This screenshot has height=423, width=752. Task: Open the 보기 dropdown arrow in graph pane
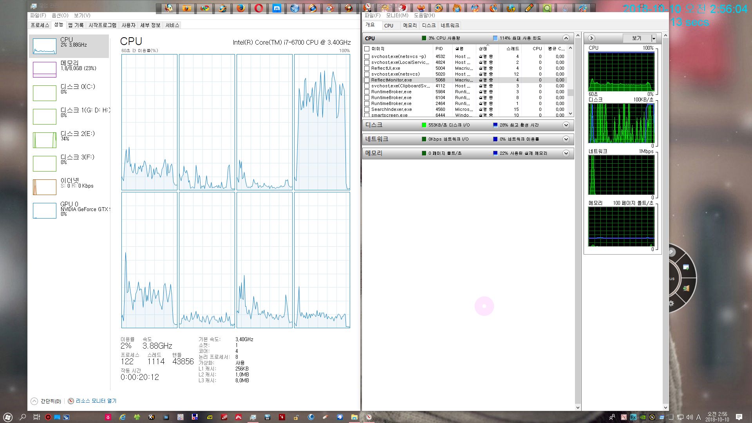654,38
